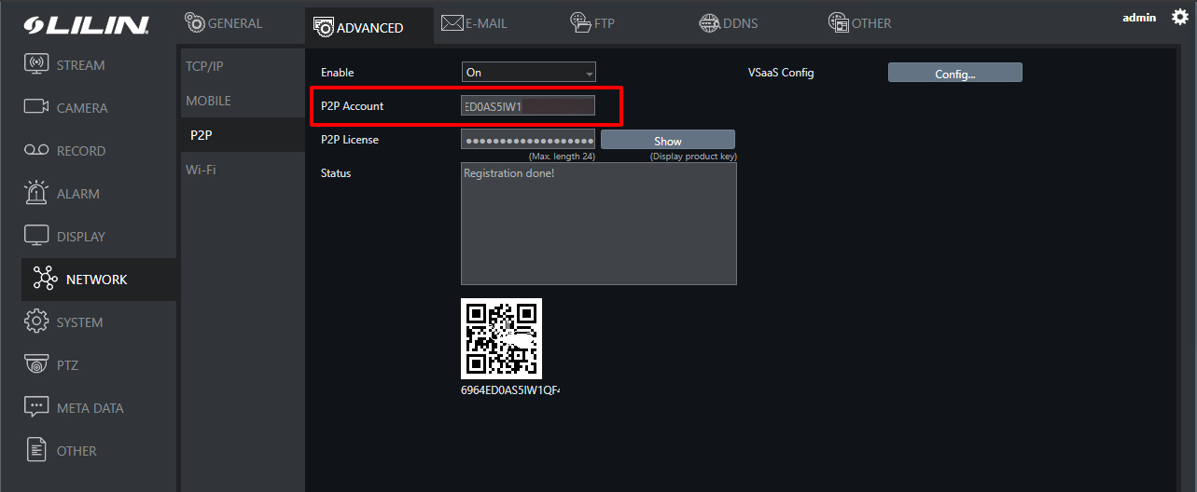Open VSaaS Config... button
The height and width of the screenshot is (492, 1197).
[954, 73]
